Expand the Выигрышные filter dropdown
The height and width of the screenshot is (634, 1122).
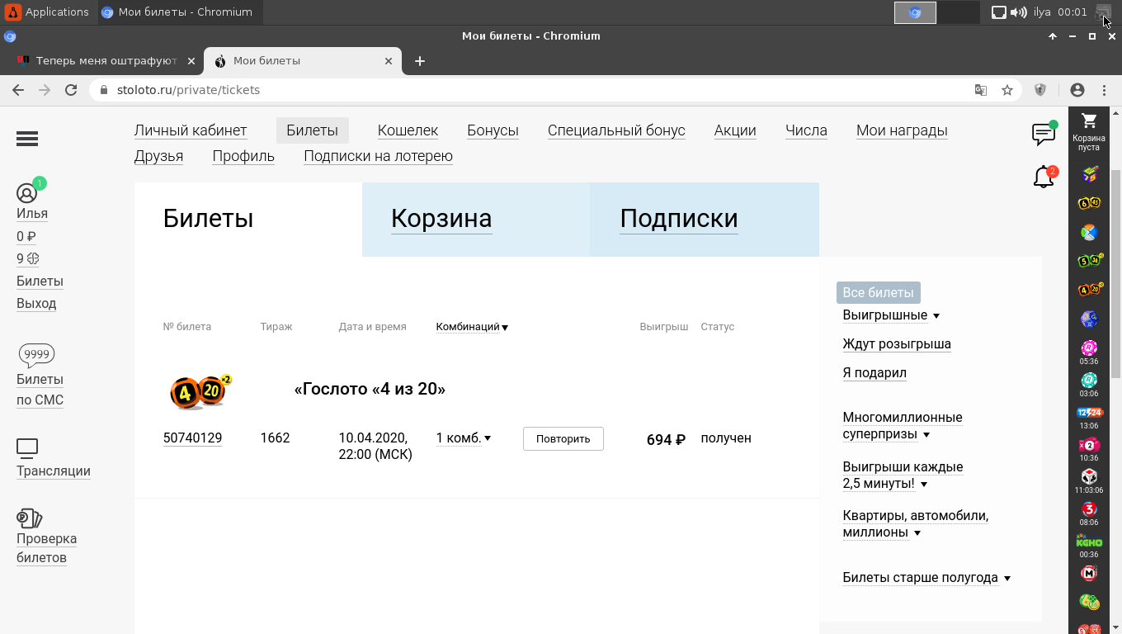coord(891,315)
